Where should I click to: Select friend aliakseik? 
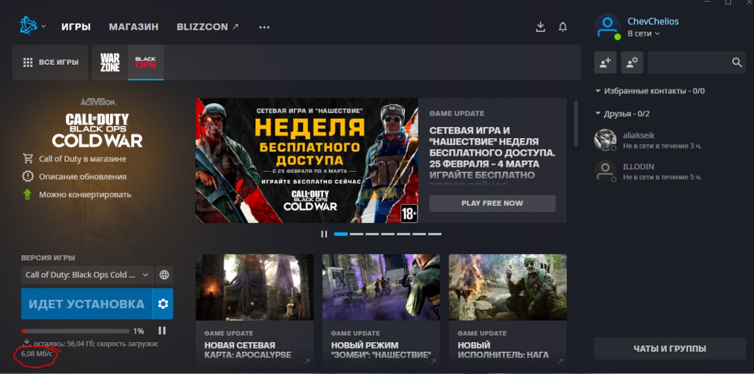point(670,140)
